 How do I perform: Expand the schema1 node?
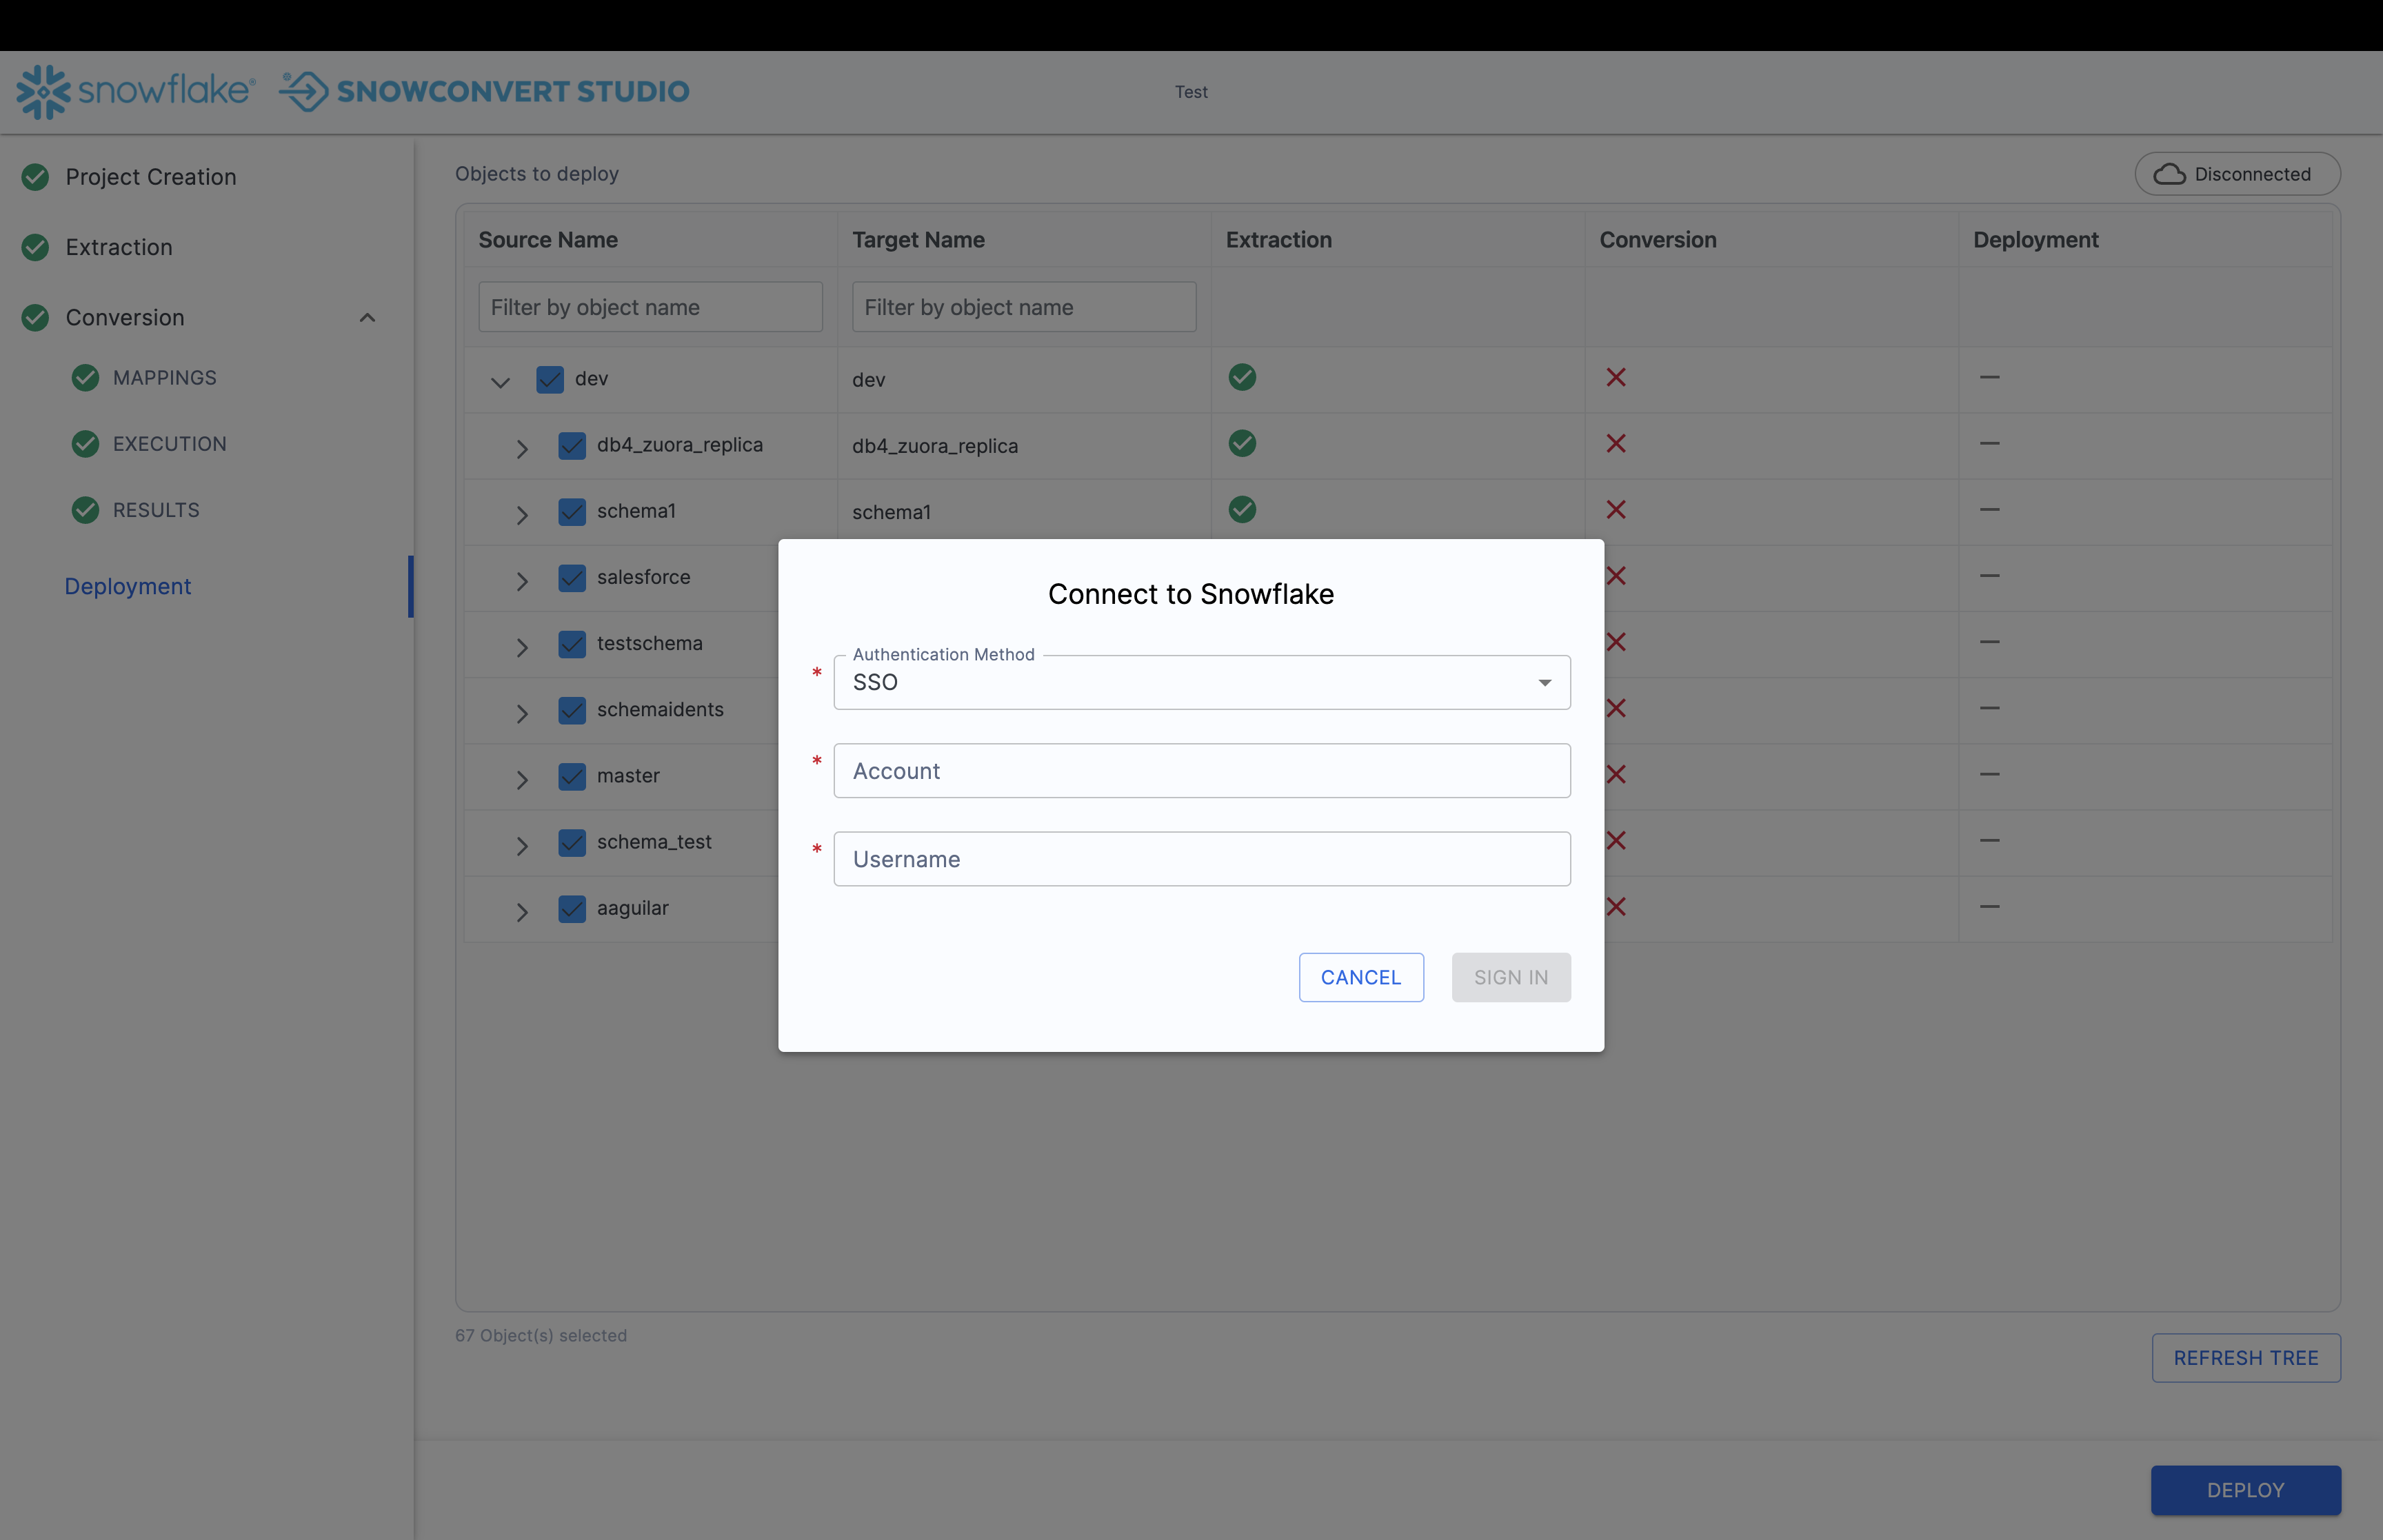[522, 515]
